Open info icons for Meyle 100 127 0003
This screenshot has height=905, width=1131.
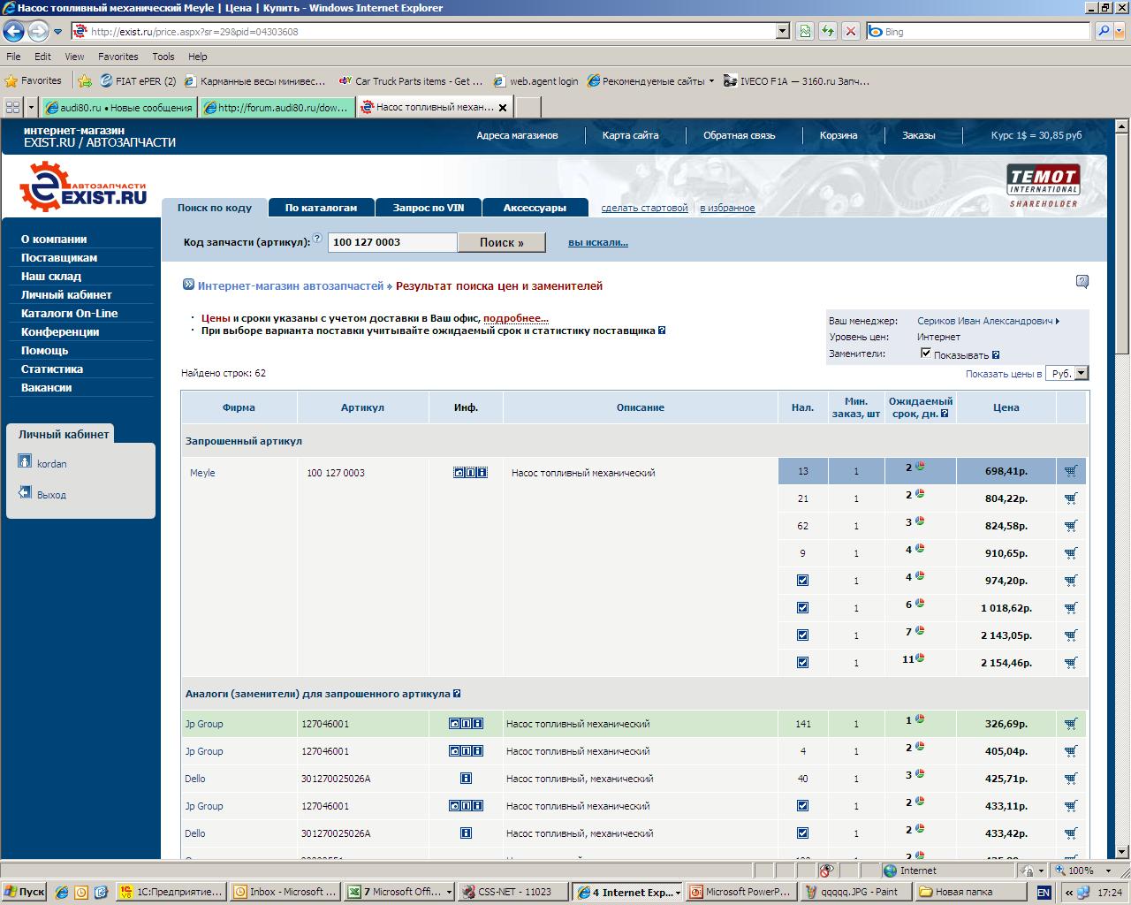pyautogui.click(x=470, y=473)
